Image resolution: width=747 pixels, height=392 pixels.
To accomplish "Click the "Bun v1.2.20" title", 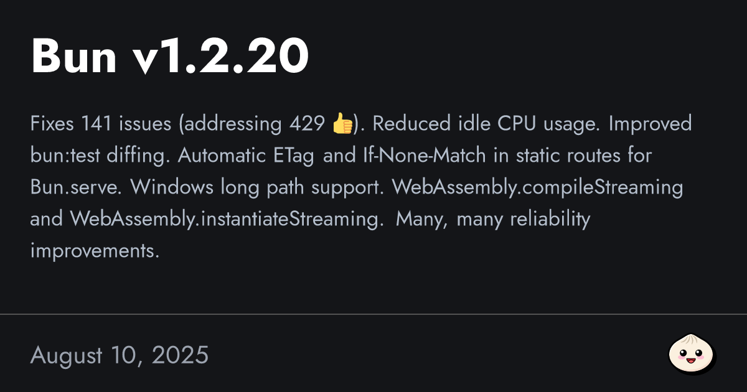I will (170, 57).
